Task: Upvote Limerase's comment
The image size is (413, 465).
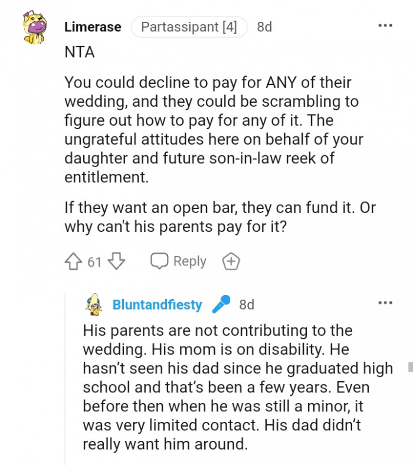Action: pos(74,261)
